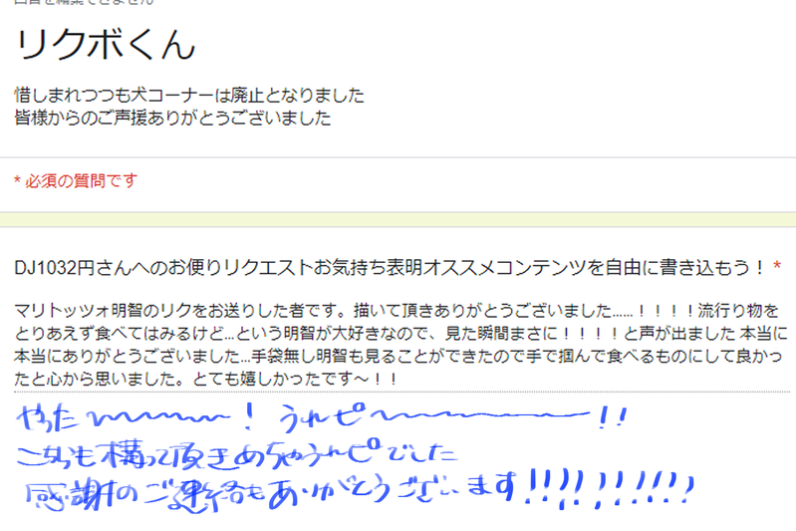The image size is (796, 531).
Task: Click the dotted underline below the answer text
Action: click(x=401, y=392)
